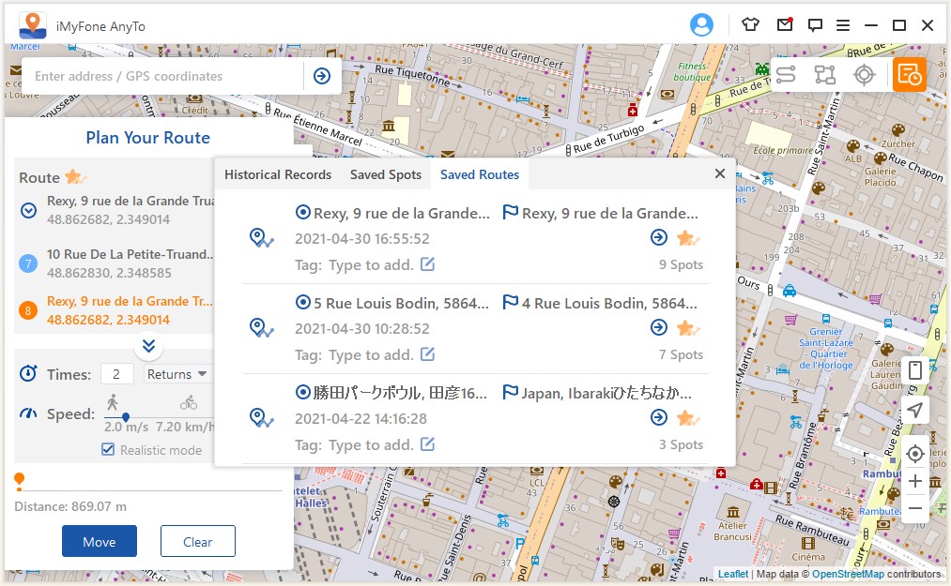Viewport: 951px width, 586px height.
Task: Click the two-spot route mode icon
Action: 786,75
